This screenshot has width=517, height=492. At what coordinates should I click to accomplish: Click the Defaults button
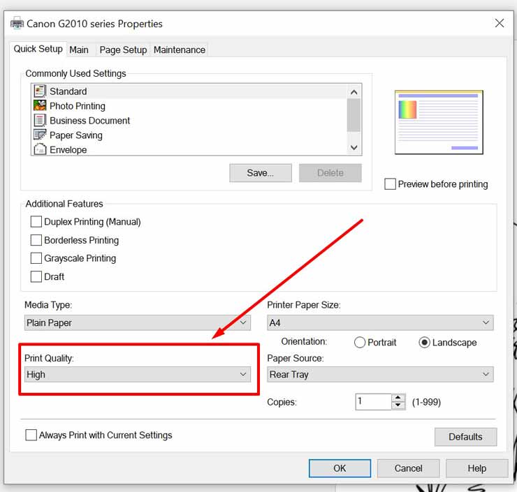[x=465, y=437]
